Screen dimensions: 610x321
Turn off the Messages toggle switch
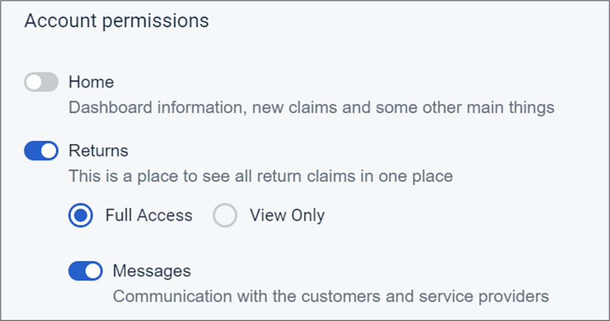point(85,271)
